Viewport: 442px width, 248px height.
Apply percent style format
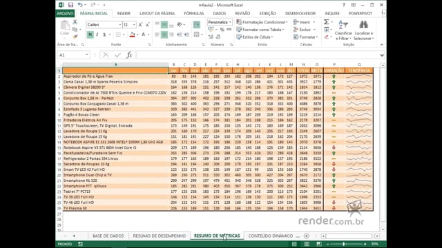click(222, 30)
